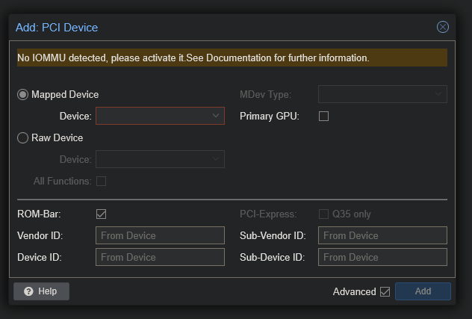Screen dimensions: 472x319
Task: Click the question mark Help icon
Action: [x=28, y=291]
